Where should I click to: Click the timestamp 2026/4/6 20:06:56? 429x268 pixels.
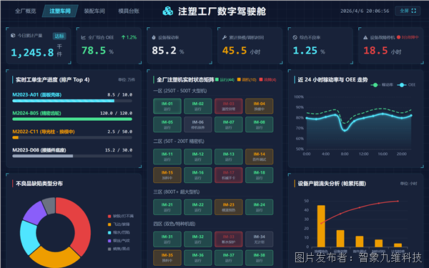pyautogui.click(x=365, y=11)
